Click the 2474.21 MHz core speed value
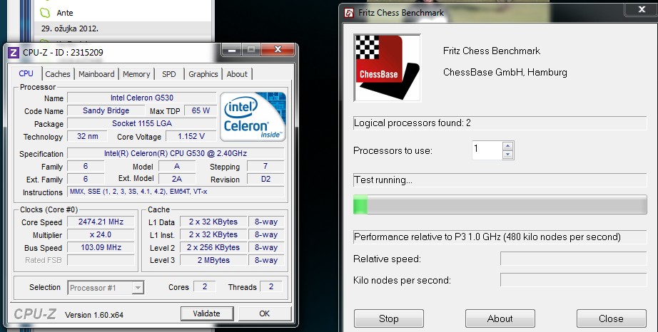The width and height of the screenshot is (658, 332). tap(101, 222)
